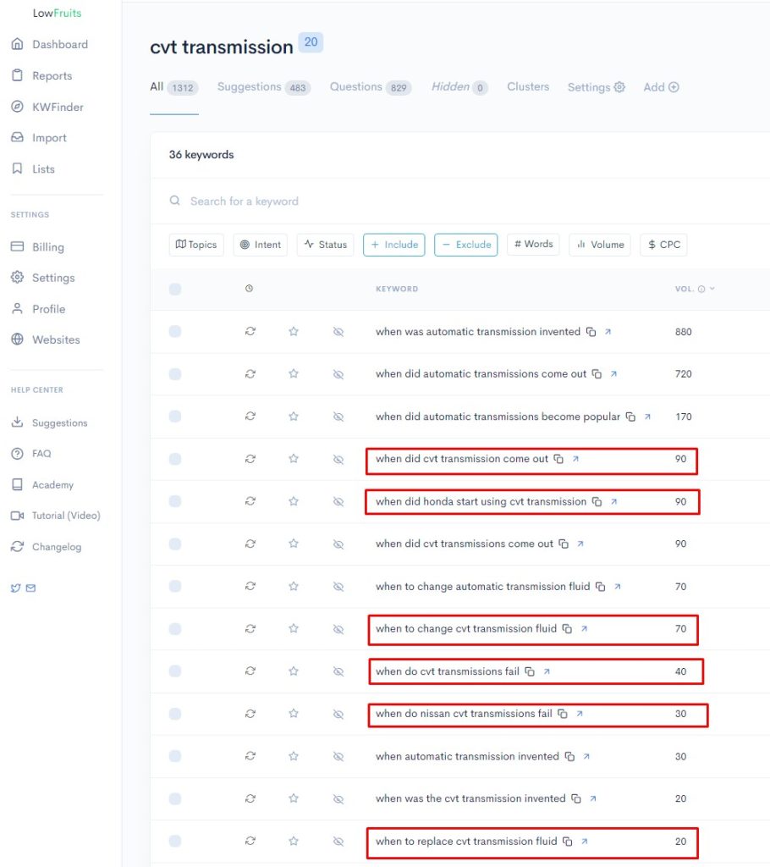Open the Intent filter dropdown

click(x=261, y=245)
